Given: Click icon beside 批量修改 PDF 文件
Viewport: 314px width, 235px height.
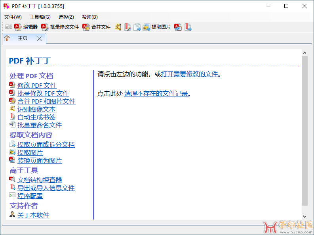Looking at the screenshot, I should 12,93.
